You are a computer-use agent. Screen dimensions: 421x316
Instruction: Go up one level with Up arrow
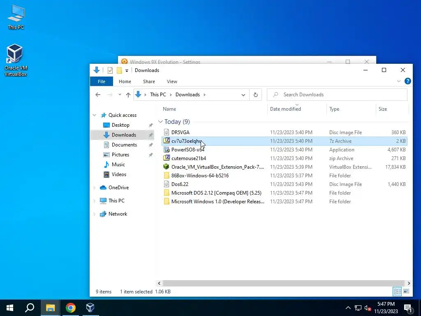click(128, 95)
